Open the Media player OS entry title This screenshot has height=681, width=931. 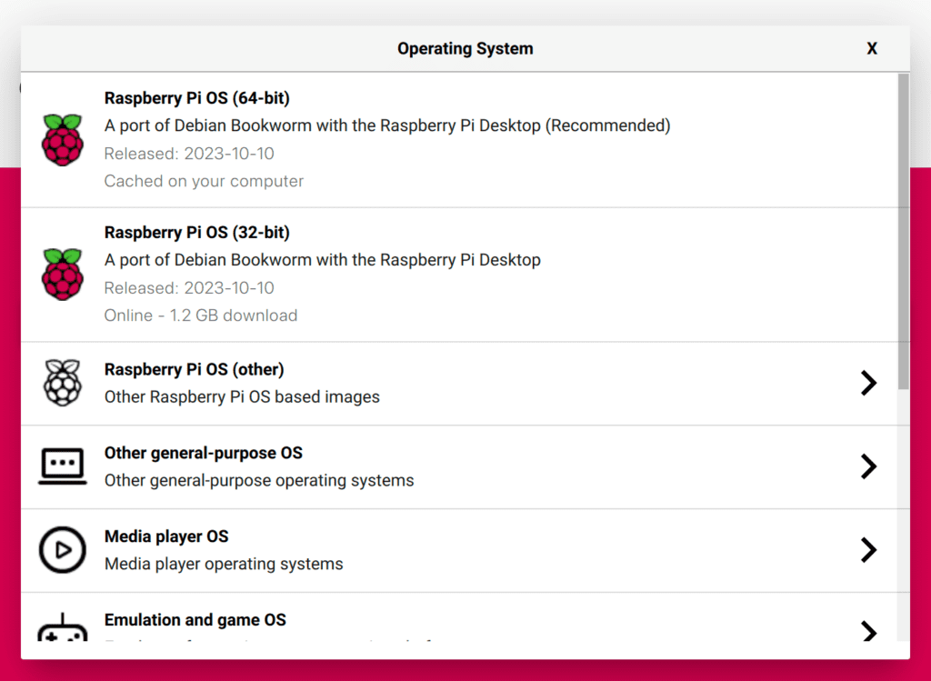pyautogui.click(x=166, y=536)
